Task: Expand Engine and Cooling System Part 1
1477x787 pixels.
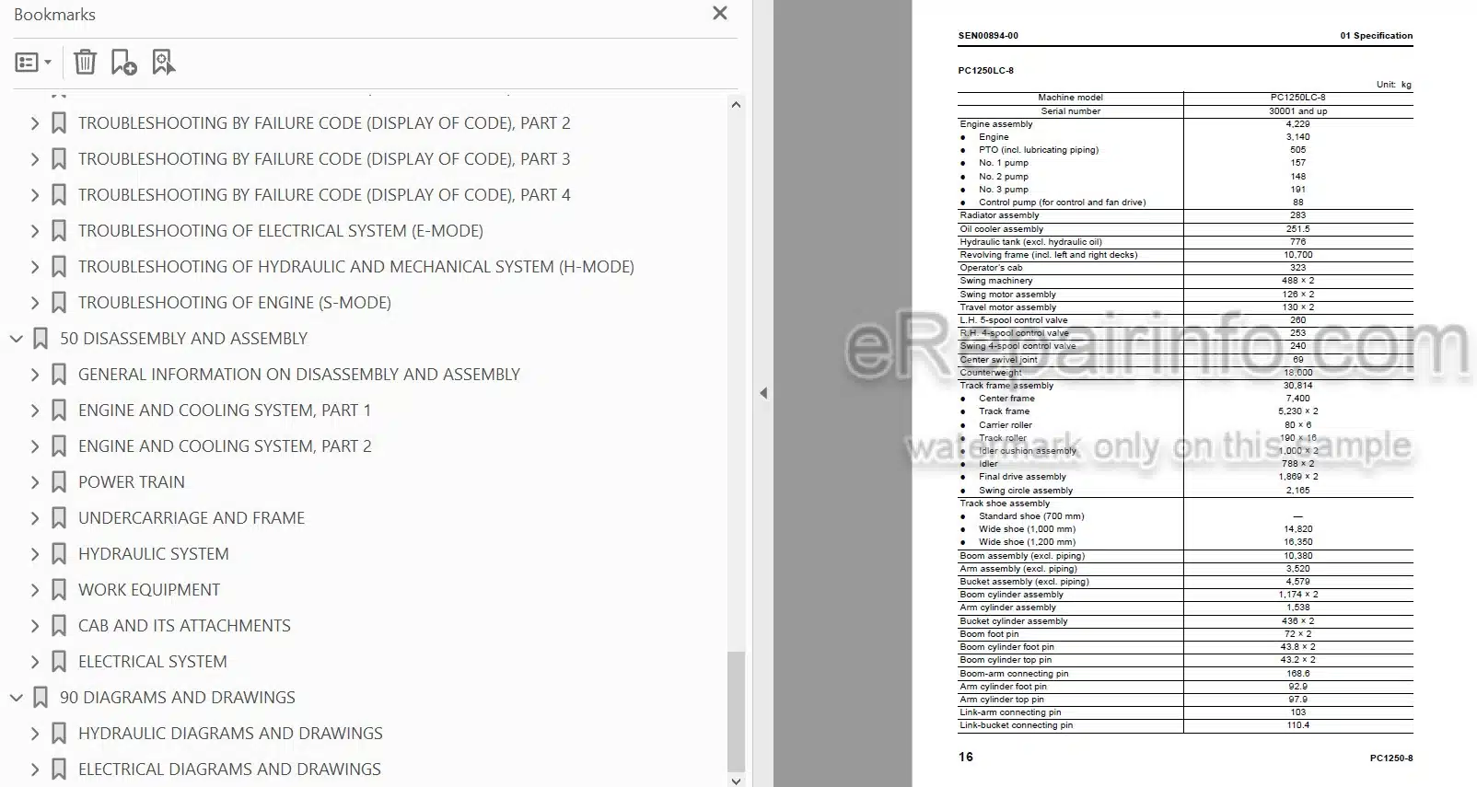Action: (x=35, y=411)
